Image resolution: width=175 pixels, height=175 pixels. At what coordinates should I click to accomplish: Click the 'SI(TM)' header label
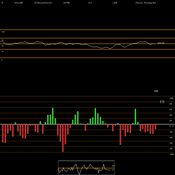[66, 3]
